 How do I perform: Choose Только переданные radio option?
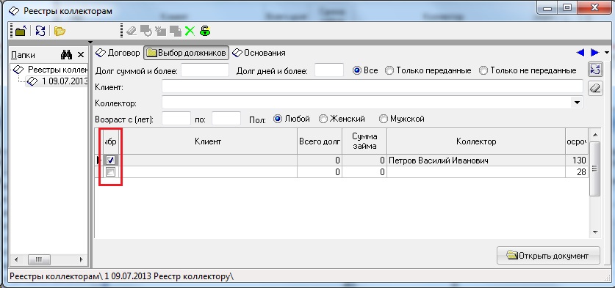(389, 71)
